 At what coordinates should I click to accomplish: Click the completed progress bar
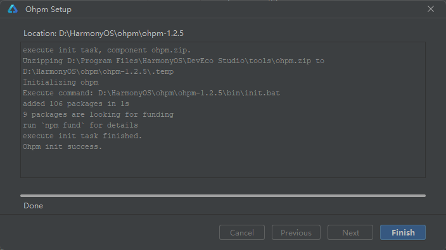[x=223, y=196]
